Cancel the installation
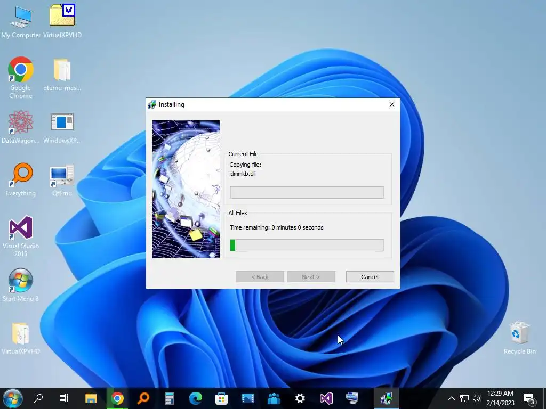 pos(370,277)
